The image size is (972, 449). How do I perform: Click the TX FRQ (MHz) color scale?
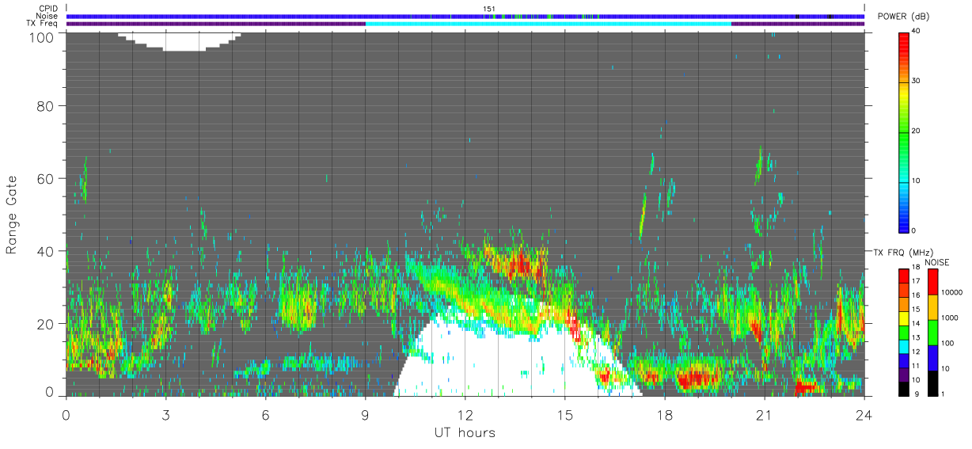coord(904,333)
